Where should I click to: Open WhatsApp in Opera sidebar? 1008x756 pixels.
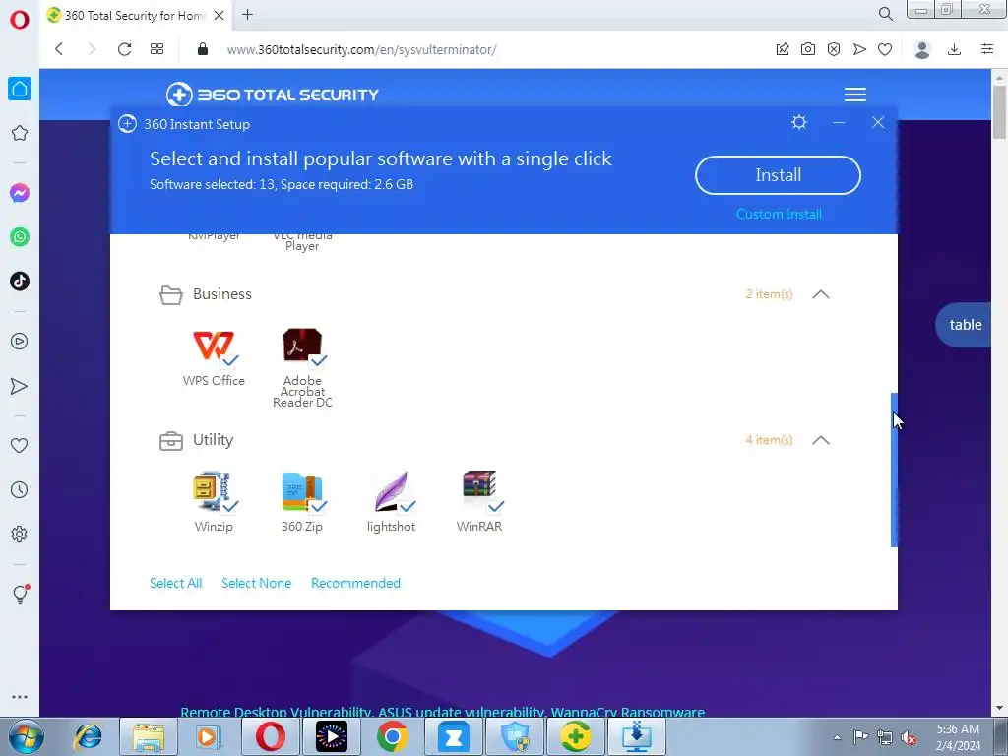(20, 237)
